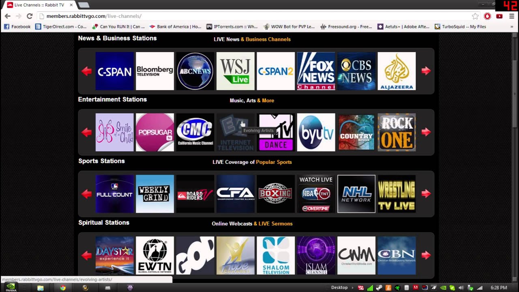Select the Live Channels :: Rabbit TV tab
Image resolution: width=519 pixels, height=292 pixels.
(x=39, y=5)
